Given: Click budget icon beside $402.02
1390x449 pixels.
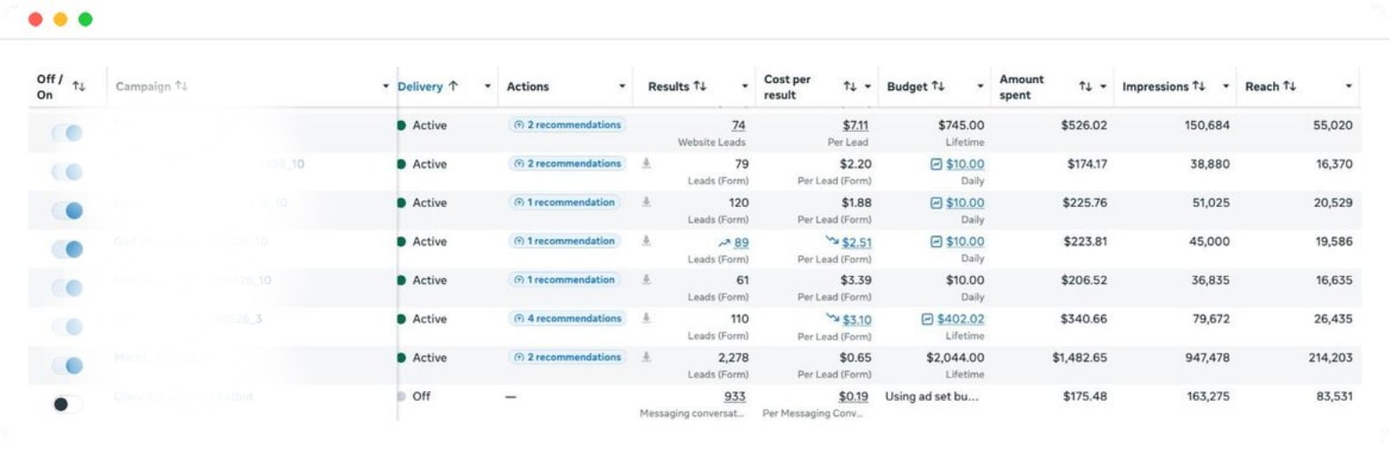Looking at the screenshot, I should pyautogui.click(x=927, y=319).
